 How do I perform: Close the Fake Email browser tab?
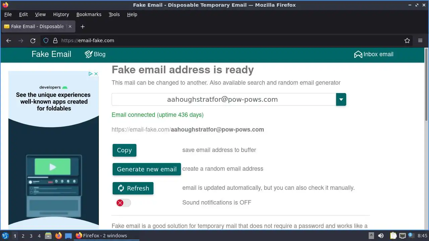click(70, 26)
